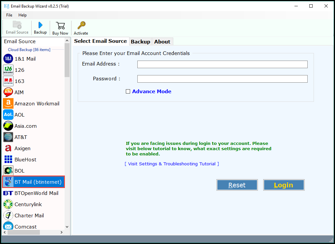Open the Help menu

[x=22, y=15]
